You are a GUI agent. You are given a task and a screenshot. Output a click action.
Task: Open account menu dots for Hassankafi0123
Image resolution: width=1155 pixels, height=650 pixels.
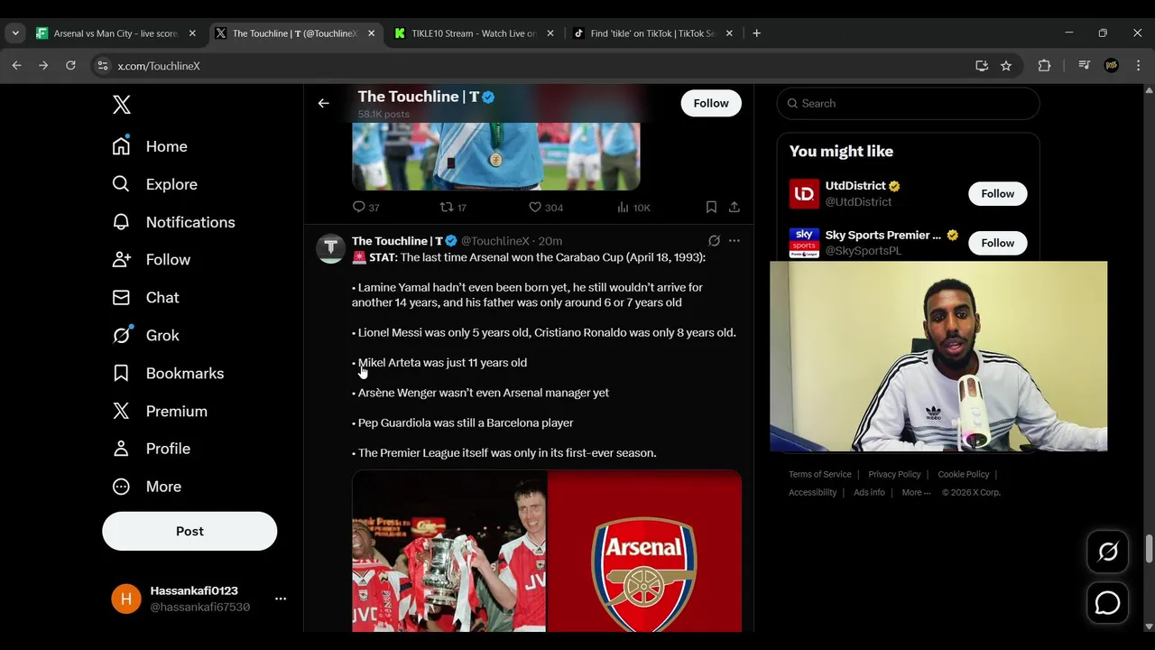click(x=281, y=599)
